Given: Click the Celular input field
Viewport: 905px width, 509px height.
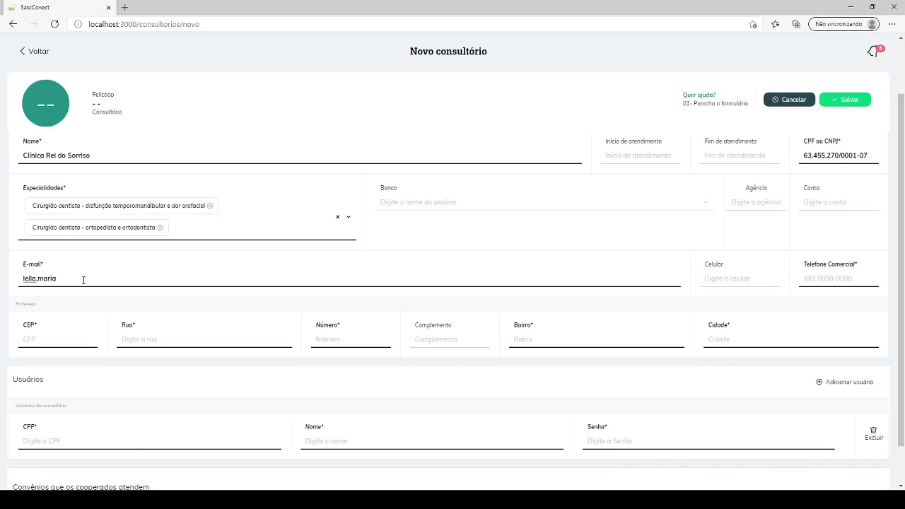Looking at the screenshot, I should pyautogui.click(x=740, y=279).
